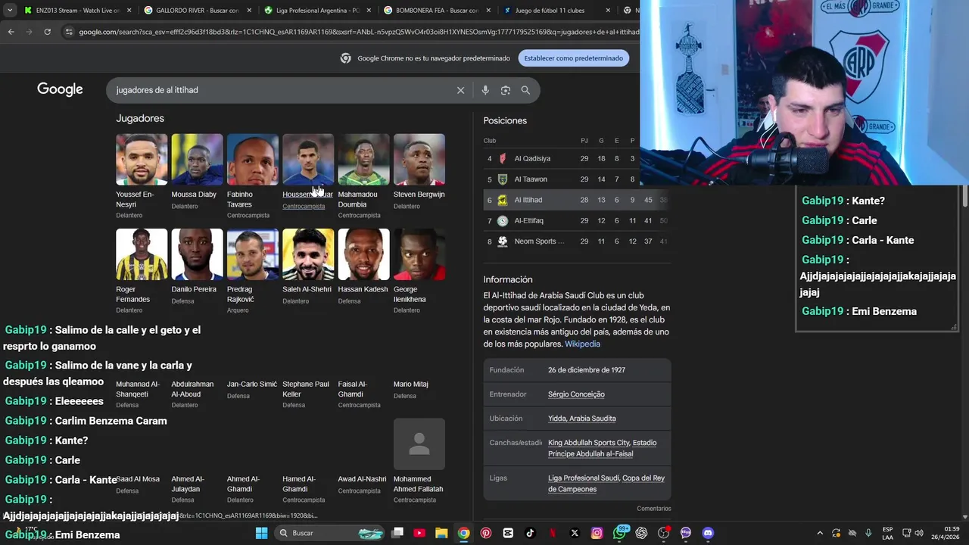Open Sérgio Conceição coach link
Screen dimensions: 969x545
[576, 394]
